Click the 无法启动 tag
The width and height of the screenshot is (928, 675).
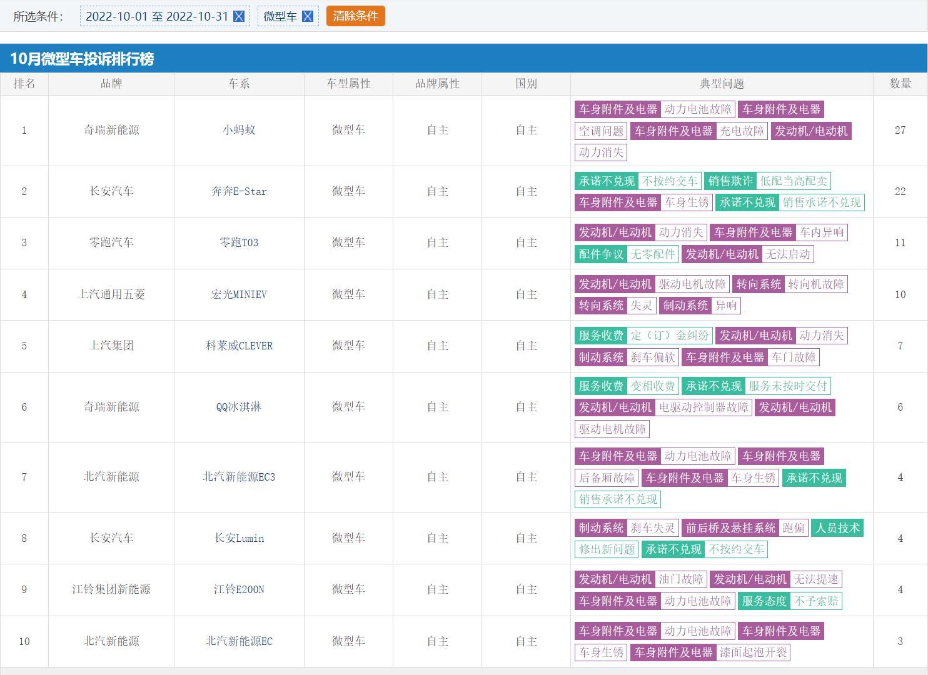[788, 254]
